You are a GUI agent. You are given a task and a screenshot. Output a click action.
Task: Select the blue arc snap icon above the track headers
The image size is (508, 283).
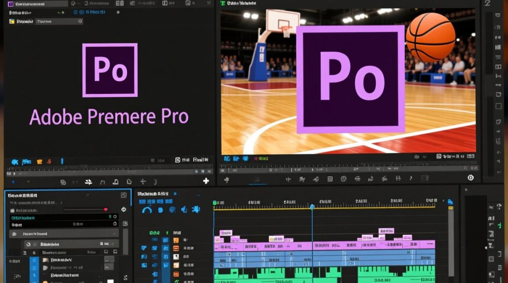coord(147,209)
